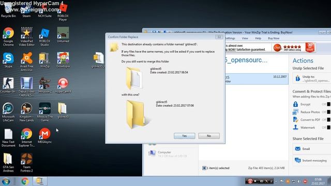
Task: Open the Recycle Bin desktop icon
Action: tap(8, 10)
